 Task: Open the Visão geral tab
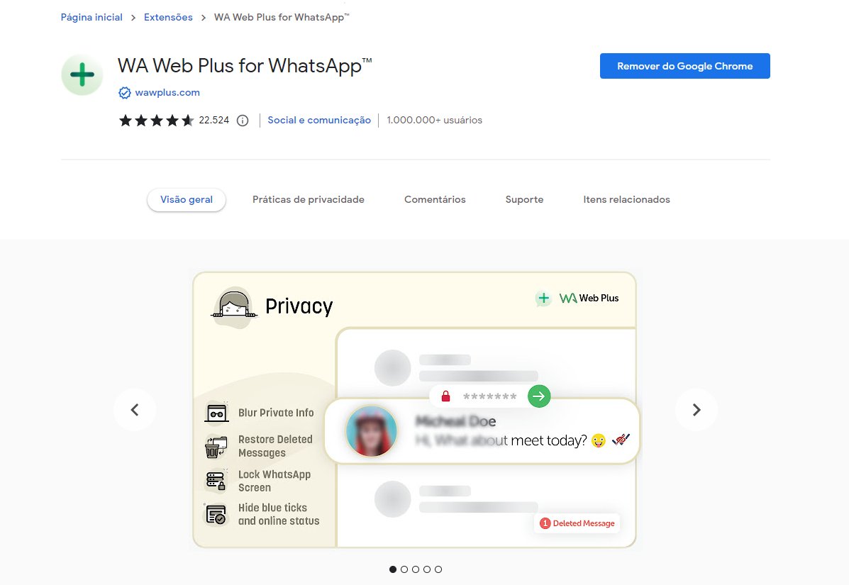pyautogui.click(x=187, y=200)
